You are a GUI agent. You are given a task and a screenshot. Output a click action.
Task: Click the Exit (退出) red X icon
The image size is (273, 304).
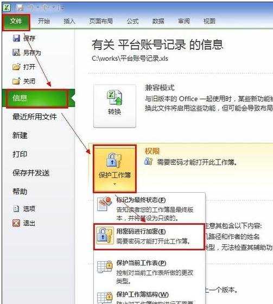pos(16,223)
